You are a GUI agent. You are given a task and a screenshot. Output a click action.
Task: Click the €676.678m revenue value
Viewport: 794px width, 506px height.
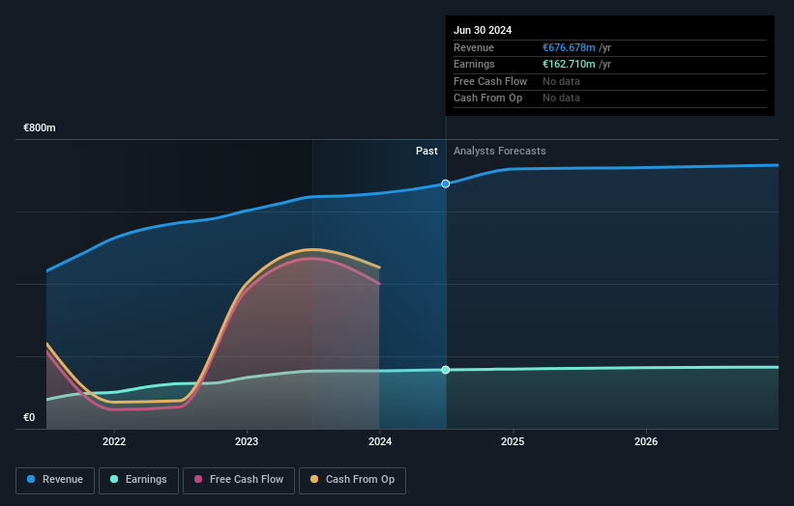click(569, 47)
